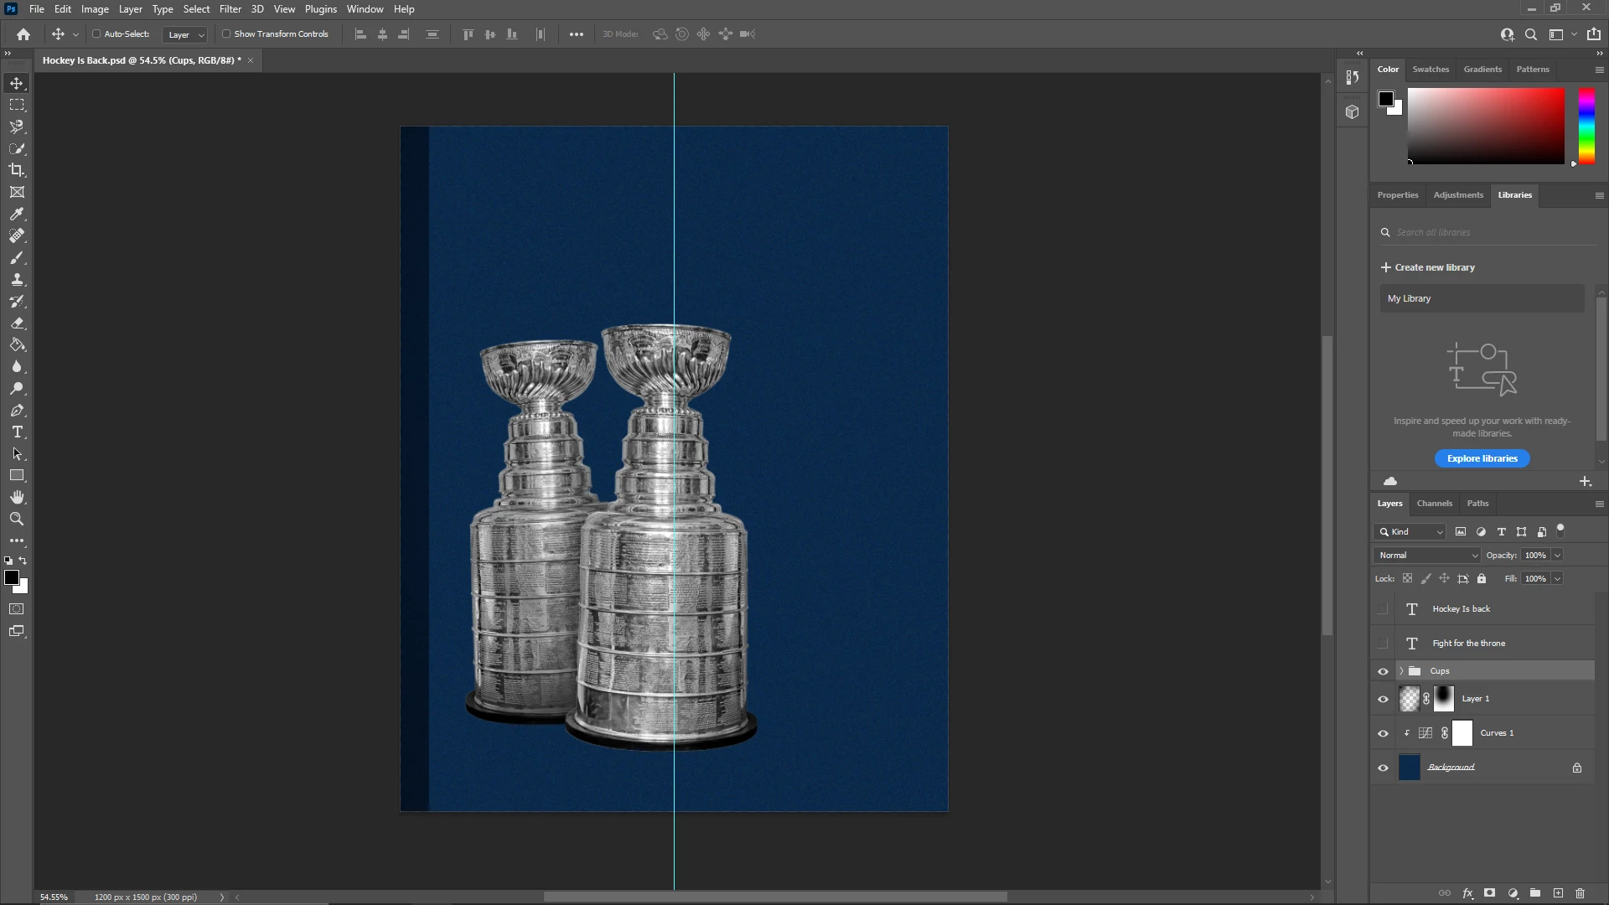Check Show Transform Controls

226,34
